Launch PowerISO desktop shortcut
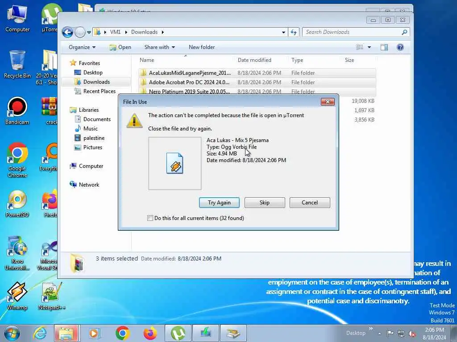This screenshot has width=457, height=342. [17, 204]
